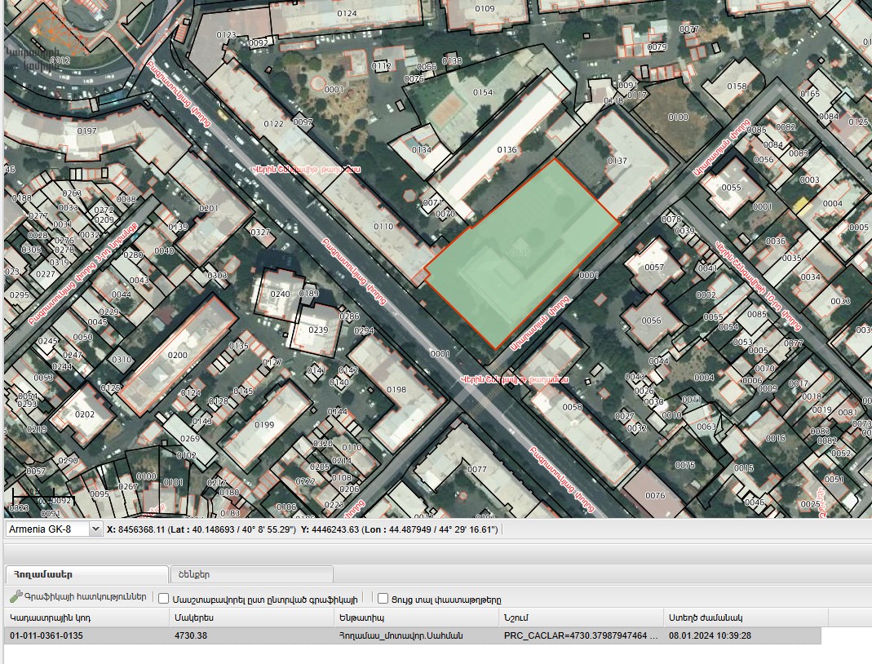This screenshot has height=664, width=872.
Task: Select the Հողամասեր tab
Action: [86, 574]
